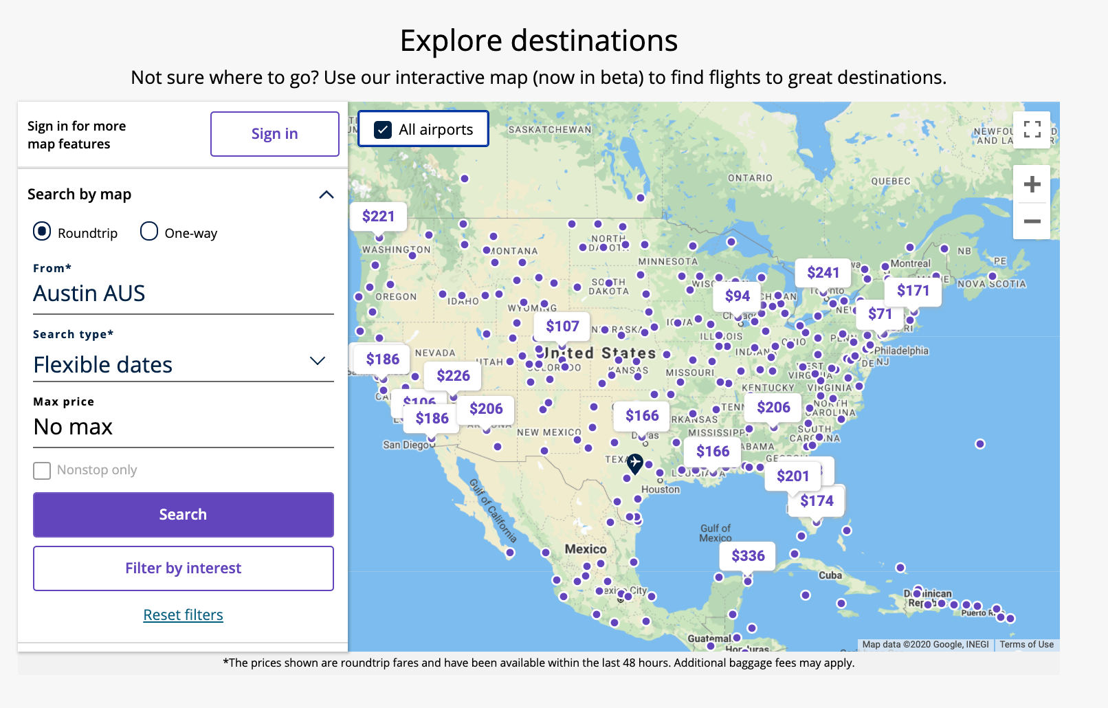Select the $336 fare marker near Cancun

click(748, 555)
